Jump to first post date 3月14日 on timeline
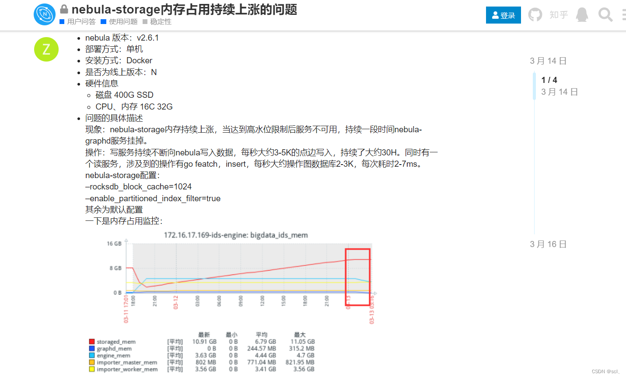Screen dimensions: 626x378 click(x=548, y=61)
